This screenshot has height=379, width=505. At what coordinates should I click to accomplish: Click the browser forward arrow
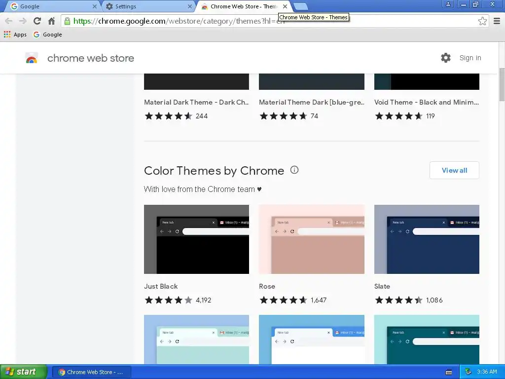(x=23, y=21)
